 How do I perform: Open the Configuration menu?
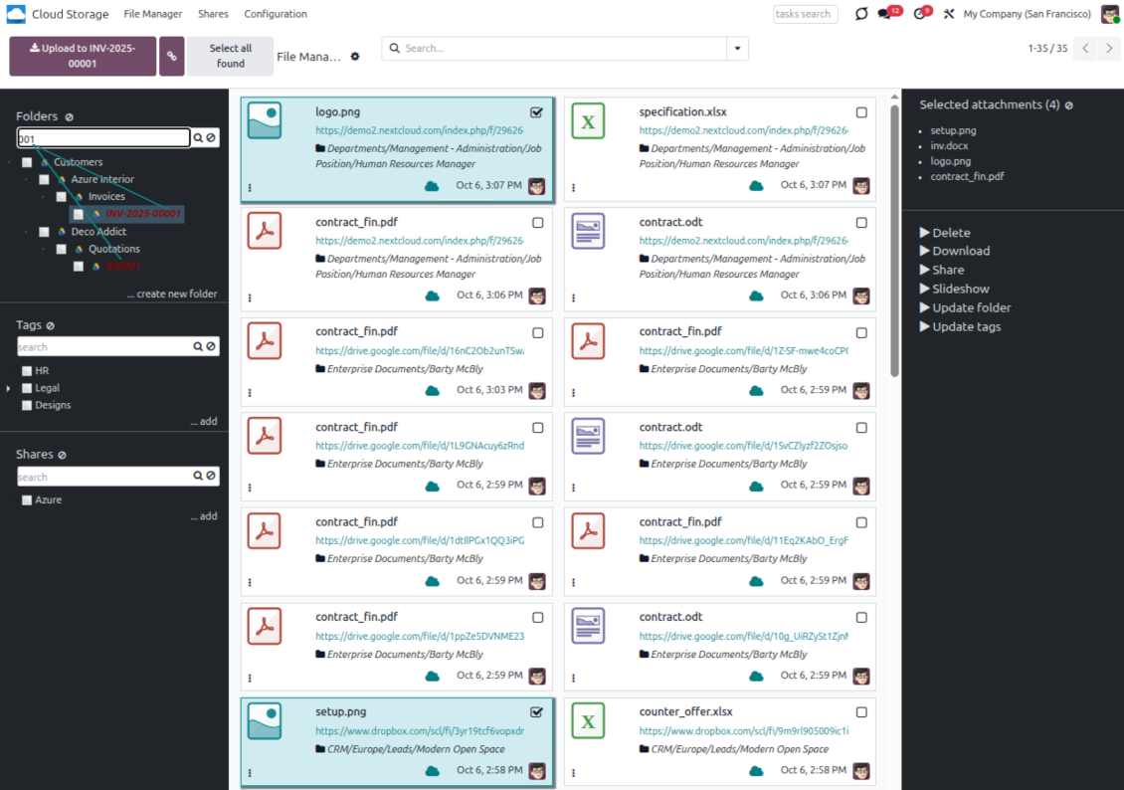click(x=276, y=14)
